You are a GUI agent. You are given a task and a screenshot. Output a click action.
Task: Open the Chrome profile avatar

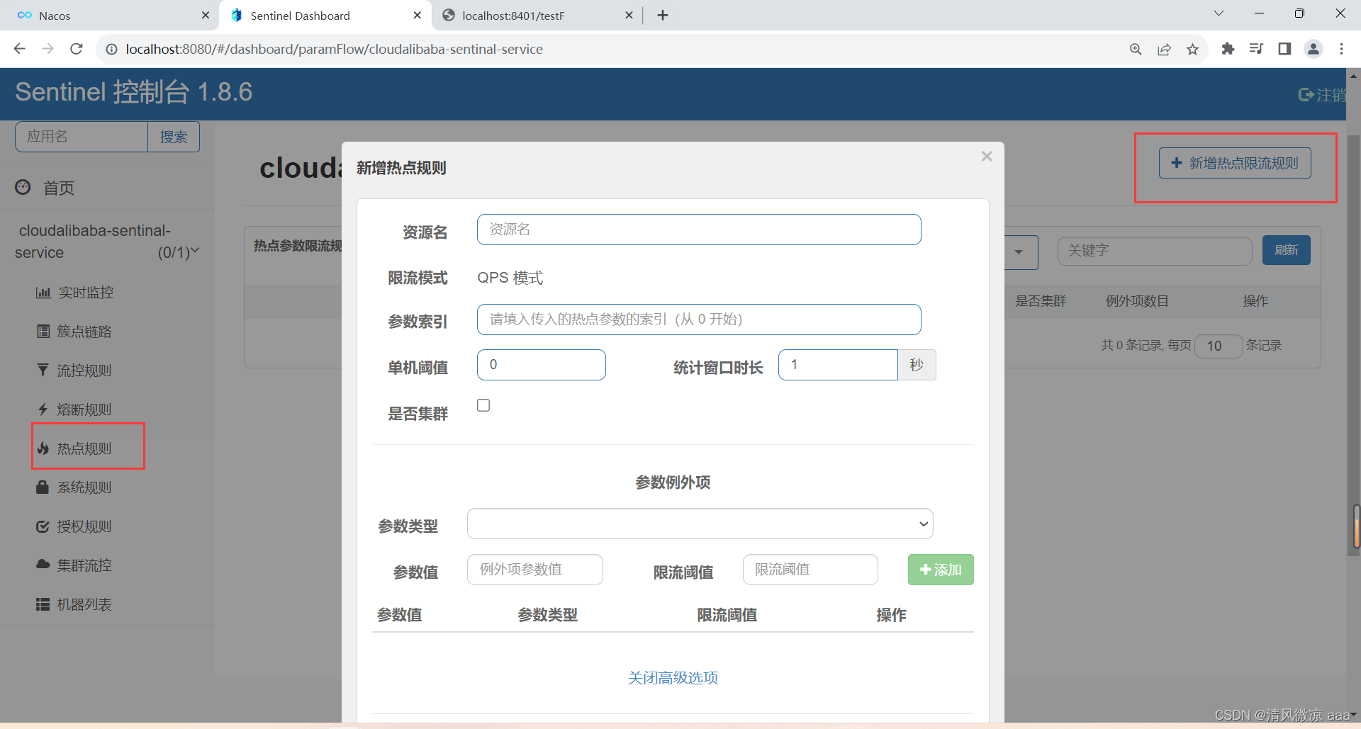(1314, 49)
